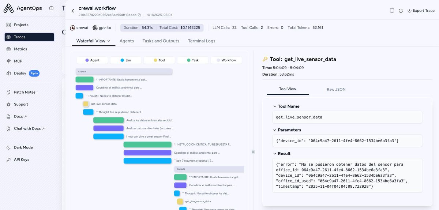Viewport: 439px width, 210px height.
Task: Click the MCP cube icon
Action: [9, 61]
